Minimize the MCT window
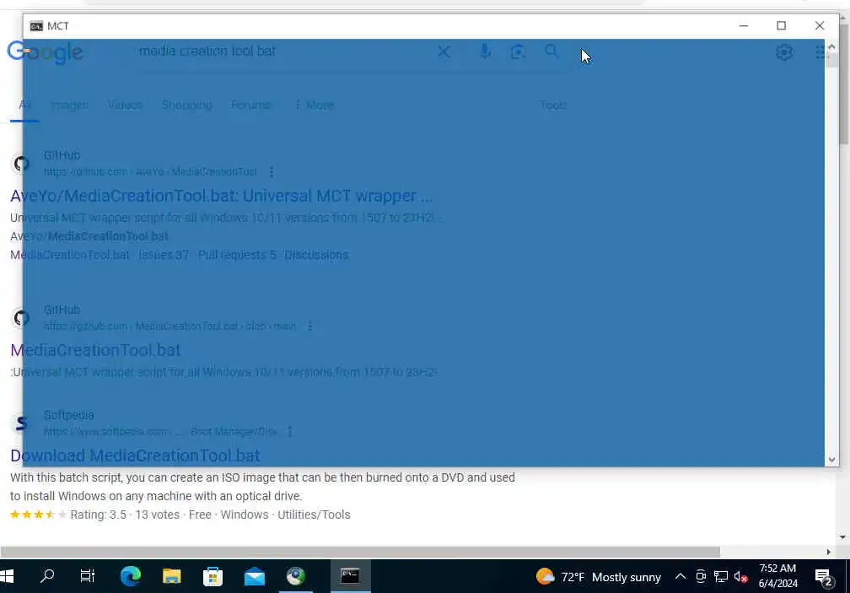This screenshot has width=850, height=593. [x=744, y=25]
